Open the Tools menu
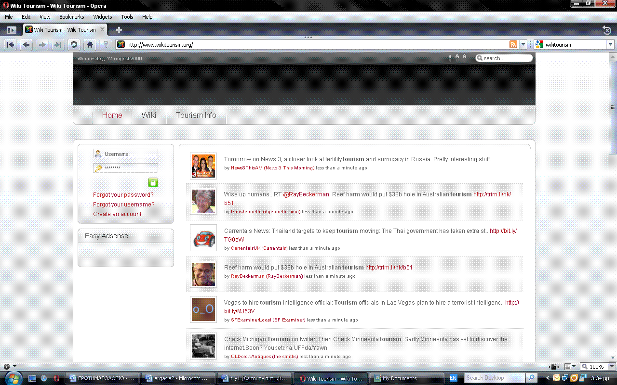This screenshot has height=385, width=617. coord(127,17)
